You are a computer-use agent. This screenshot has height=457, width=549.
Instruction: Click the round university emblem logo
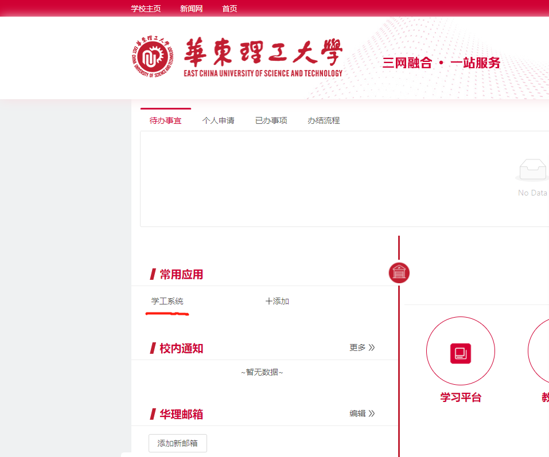coord(152,58)
